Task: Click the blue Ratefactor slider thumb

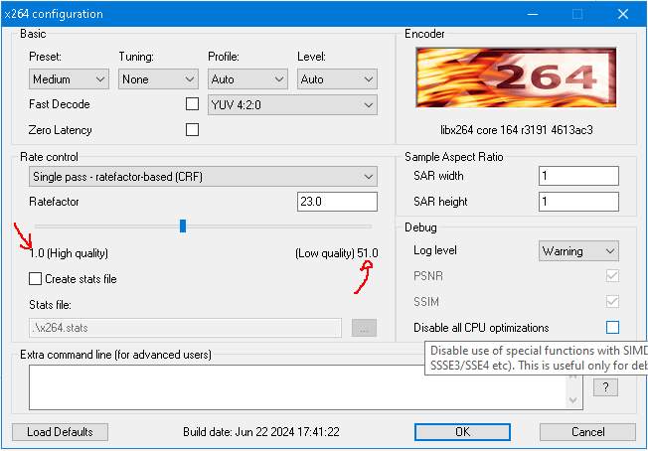Action: (x=183, y=225)
